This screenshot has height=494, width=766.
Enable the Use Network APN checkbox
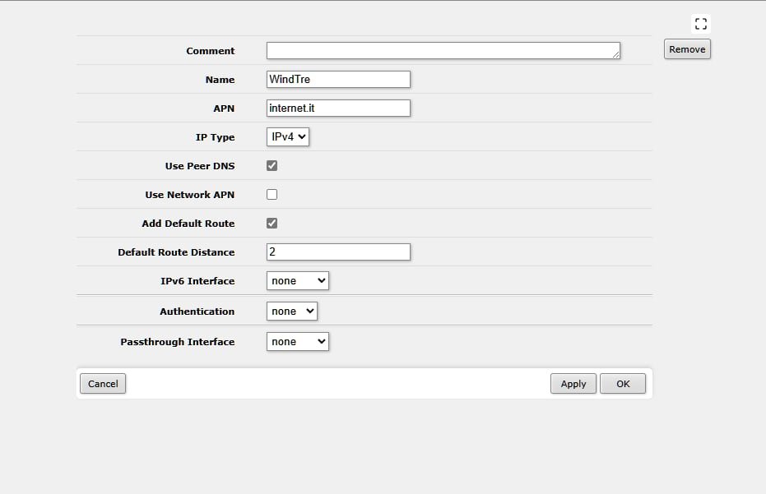(x=272, y=195)
